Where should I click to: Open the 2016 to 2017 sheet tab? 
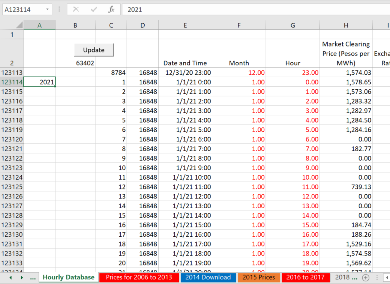click(305, 278)
